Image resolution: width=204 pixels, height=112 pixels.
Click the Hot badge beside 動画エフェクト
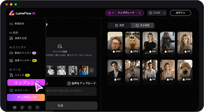pyautogui.click(x=34, y=53)
